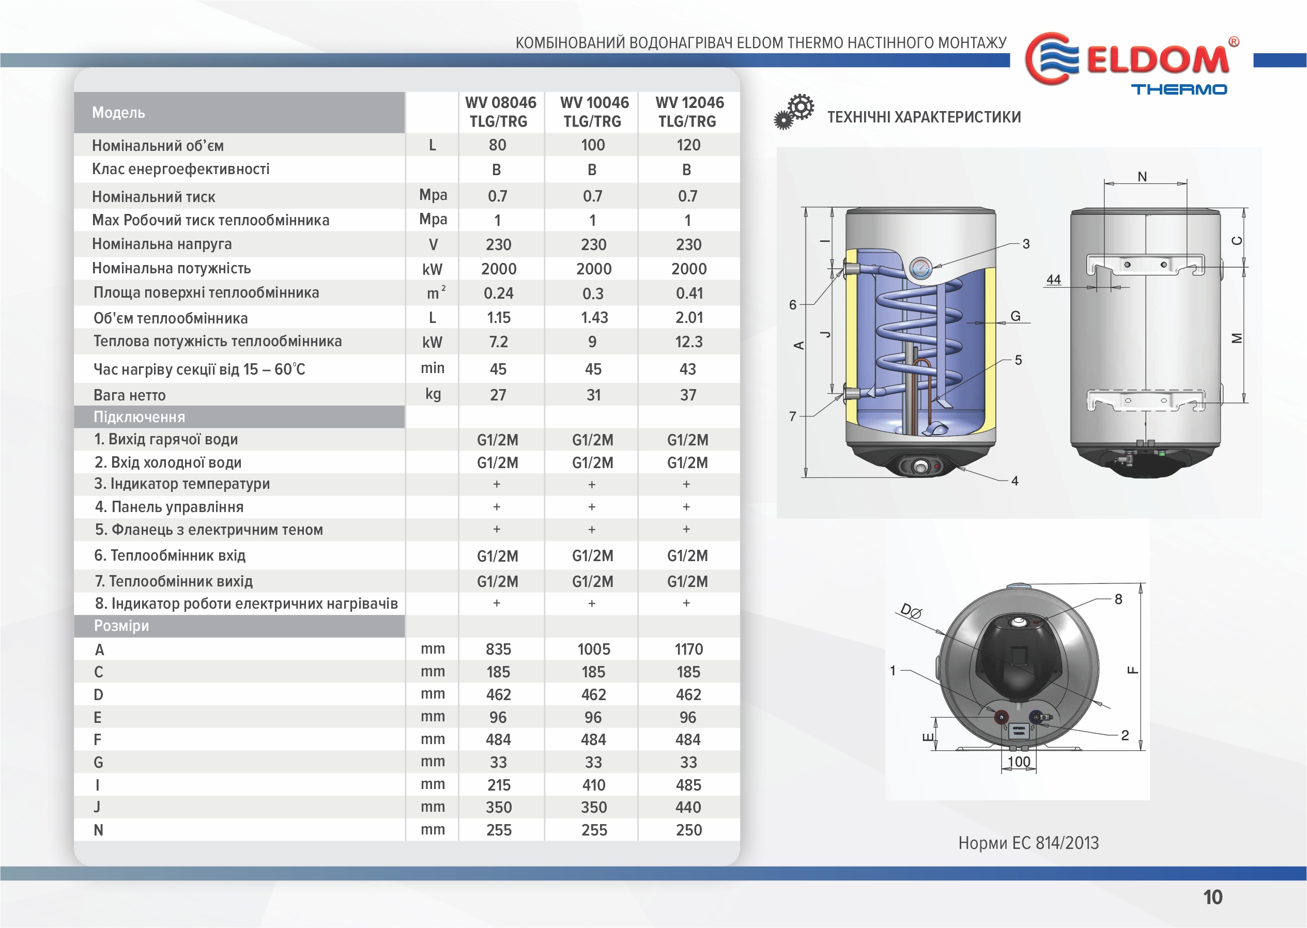Click the 'min' unit cell
The width and height of the screenshot is (1307, 928).
pyautogui.click(x=433, y=368)
